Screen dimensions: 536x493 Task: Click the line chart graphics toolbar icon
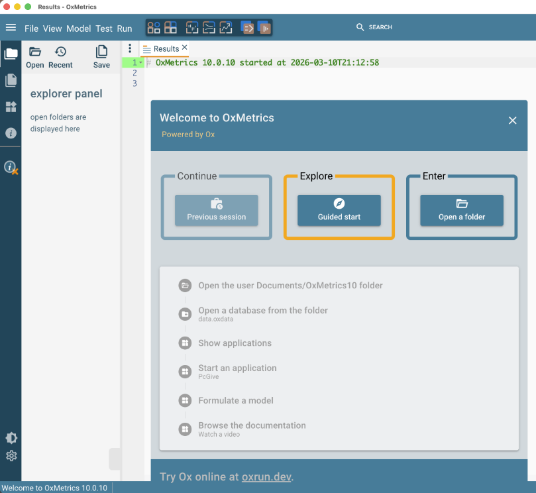tap(226, 28)
